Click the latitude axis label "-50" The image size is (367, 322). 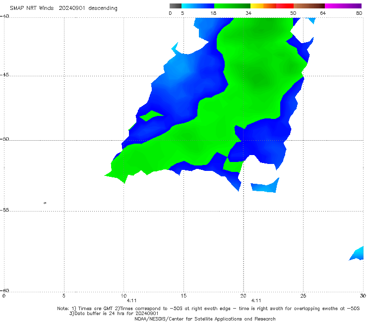4,139
